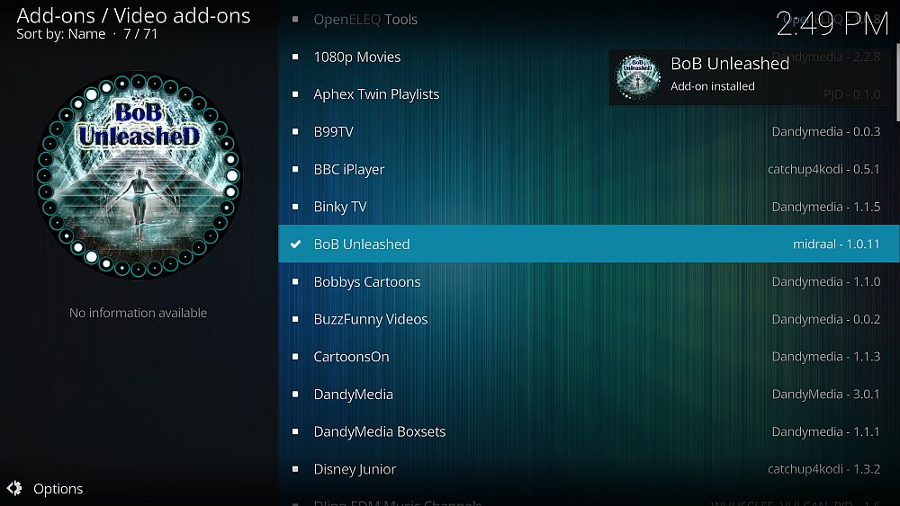Click the 2:49 PM clock

coord(832,24)
